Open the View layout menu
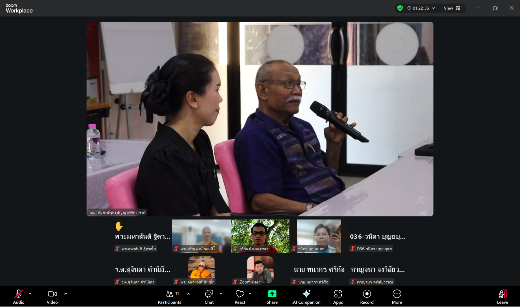This screenshot has width=520, height=307. [x=451, y=8]
